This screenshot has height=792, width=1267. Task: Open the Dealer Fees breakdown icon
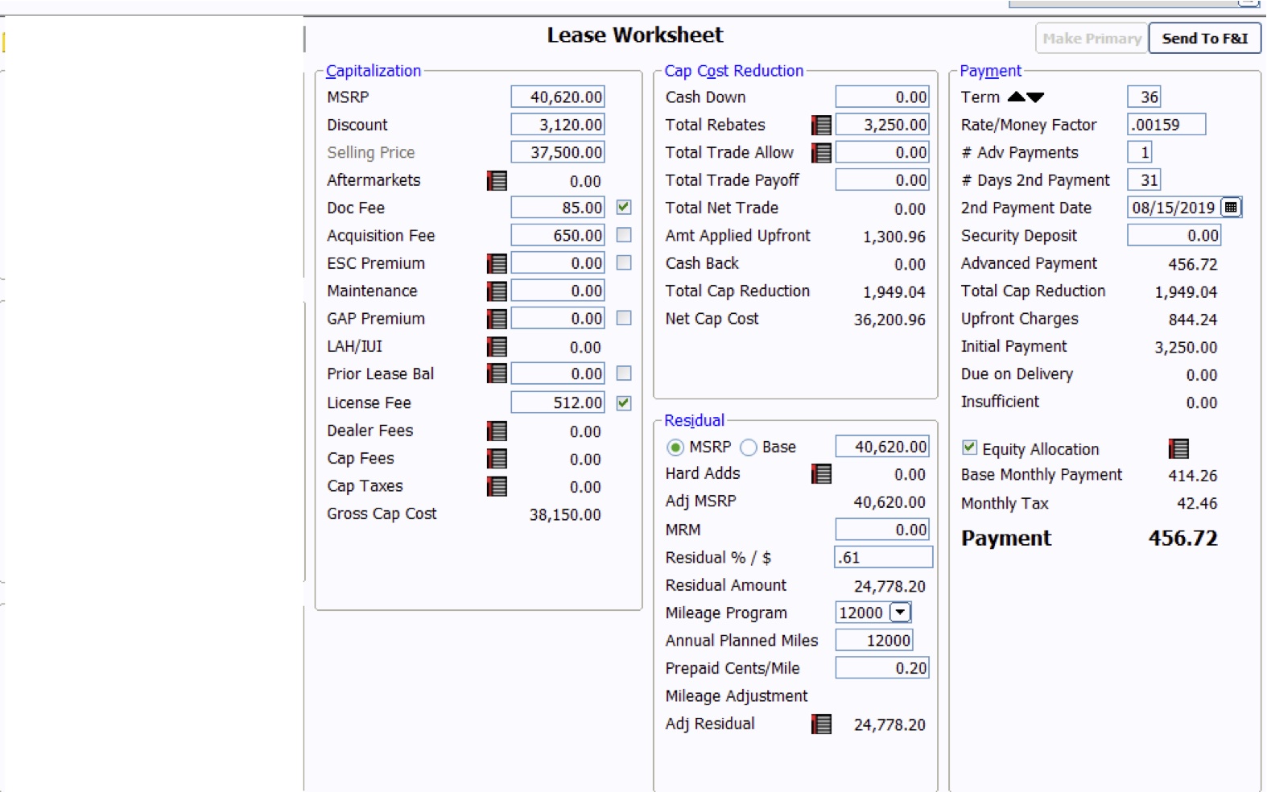tap(497, 431)
